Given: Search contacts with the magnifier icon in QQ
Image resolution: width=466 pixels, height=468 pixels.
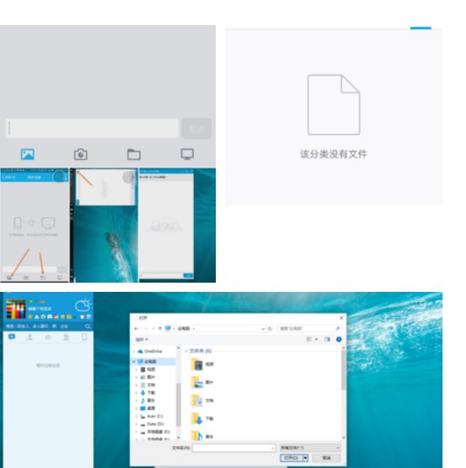Looking at the screenshot, I should tap(87, 326).
